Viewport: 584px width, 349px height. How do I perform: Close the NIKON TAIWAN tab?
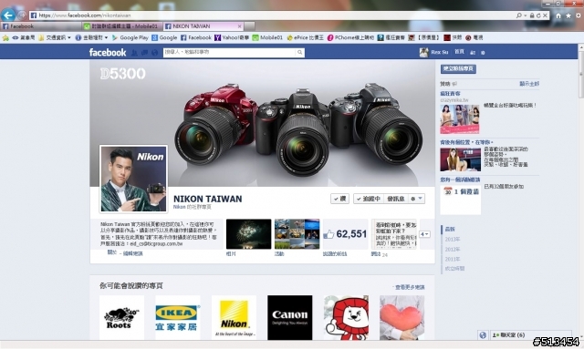pyautogui.click(x=239, y=26)
